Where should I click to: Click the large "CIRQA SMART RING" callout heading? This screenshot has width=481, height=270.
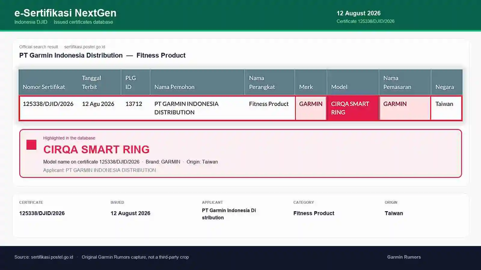pos(97,149)
